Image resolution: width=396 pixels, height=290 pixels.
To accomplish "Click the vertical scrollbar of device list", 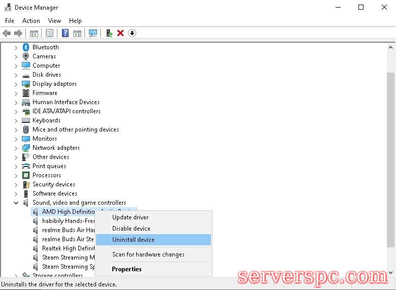I will 390,152.
